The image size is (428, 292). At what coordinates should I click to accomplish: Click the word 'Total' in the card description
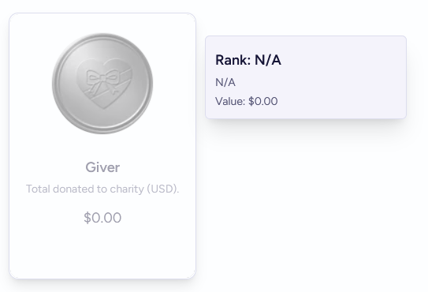[x=38, y=189]
